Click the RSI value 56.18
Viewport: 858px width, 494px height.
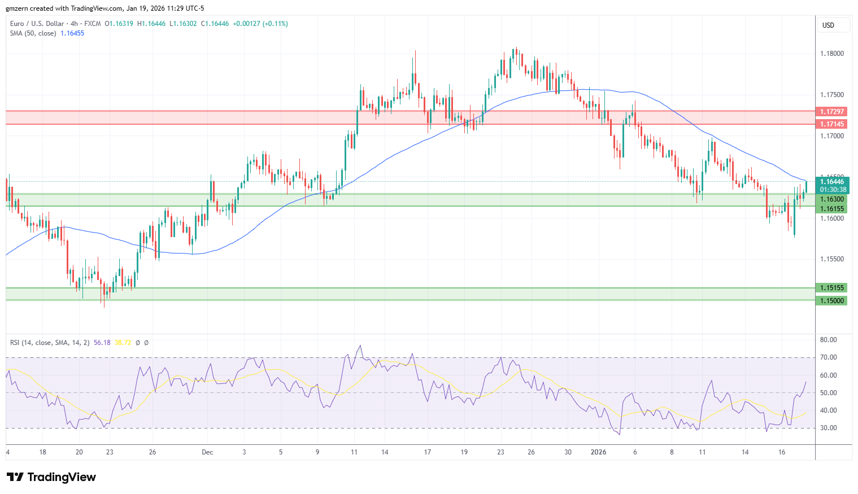102,343
